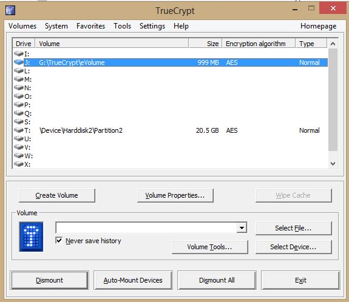Click the drive icon for T:

coord(19,130)
